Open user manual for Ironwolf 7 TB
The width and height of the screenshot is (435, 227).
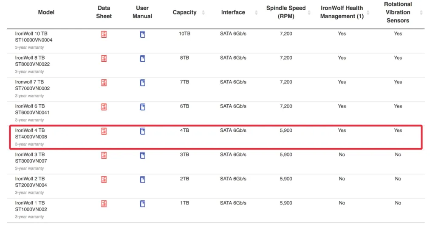coord(142,83)
